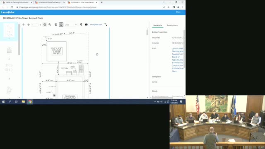Go back in browser history

(3, 7)
